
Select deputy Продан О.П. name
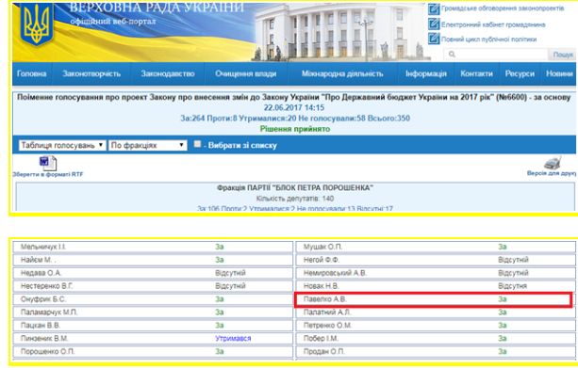324,351
